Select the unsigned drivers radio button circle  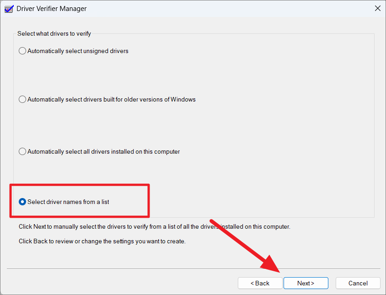tap(22, 51)
